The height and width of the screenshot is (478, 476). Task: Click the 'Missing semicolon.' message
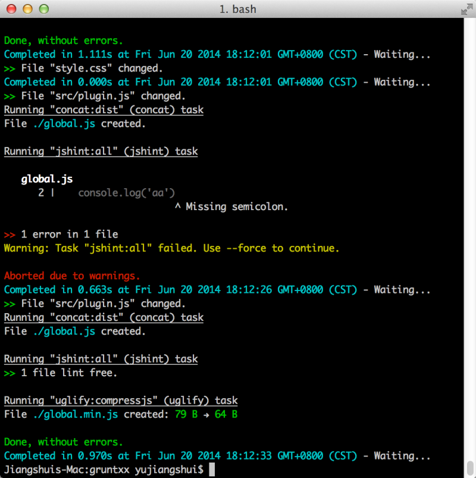(x=237, y=207)
